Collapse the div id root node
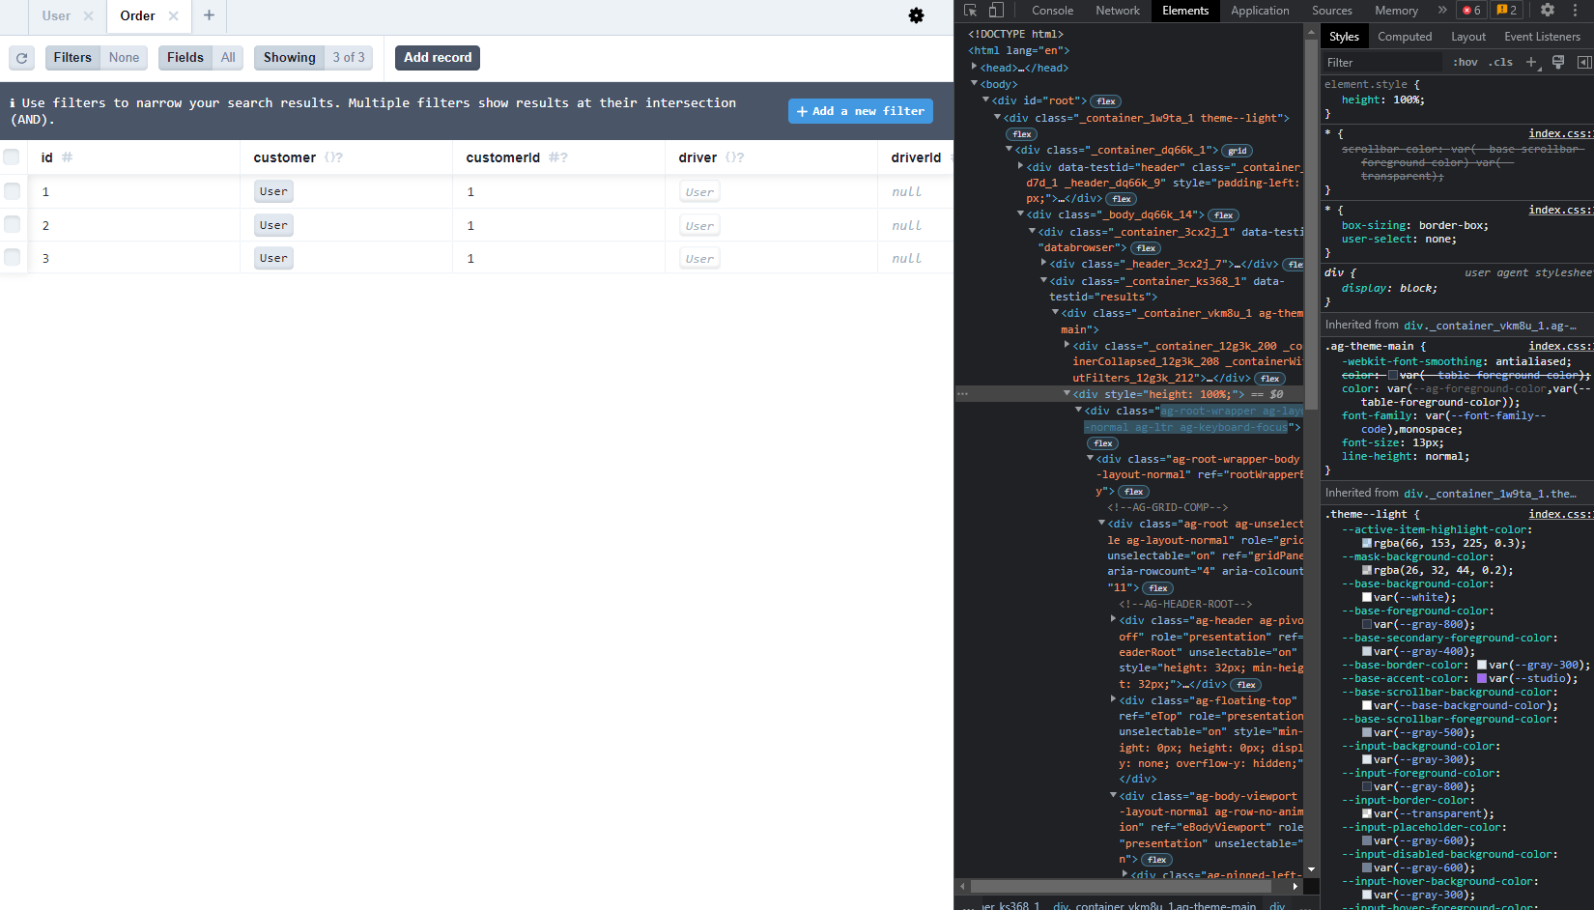 click(986, 100)
